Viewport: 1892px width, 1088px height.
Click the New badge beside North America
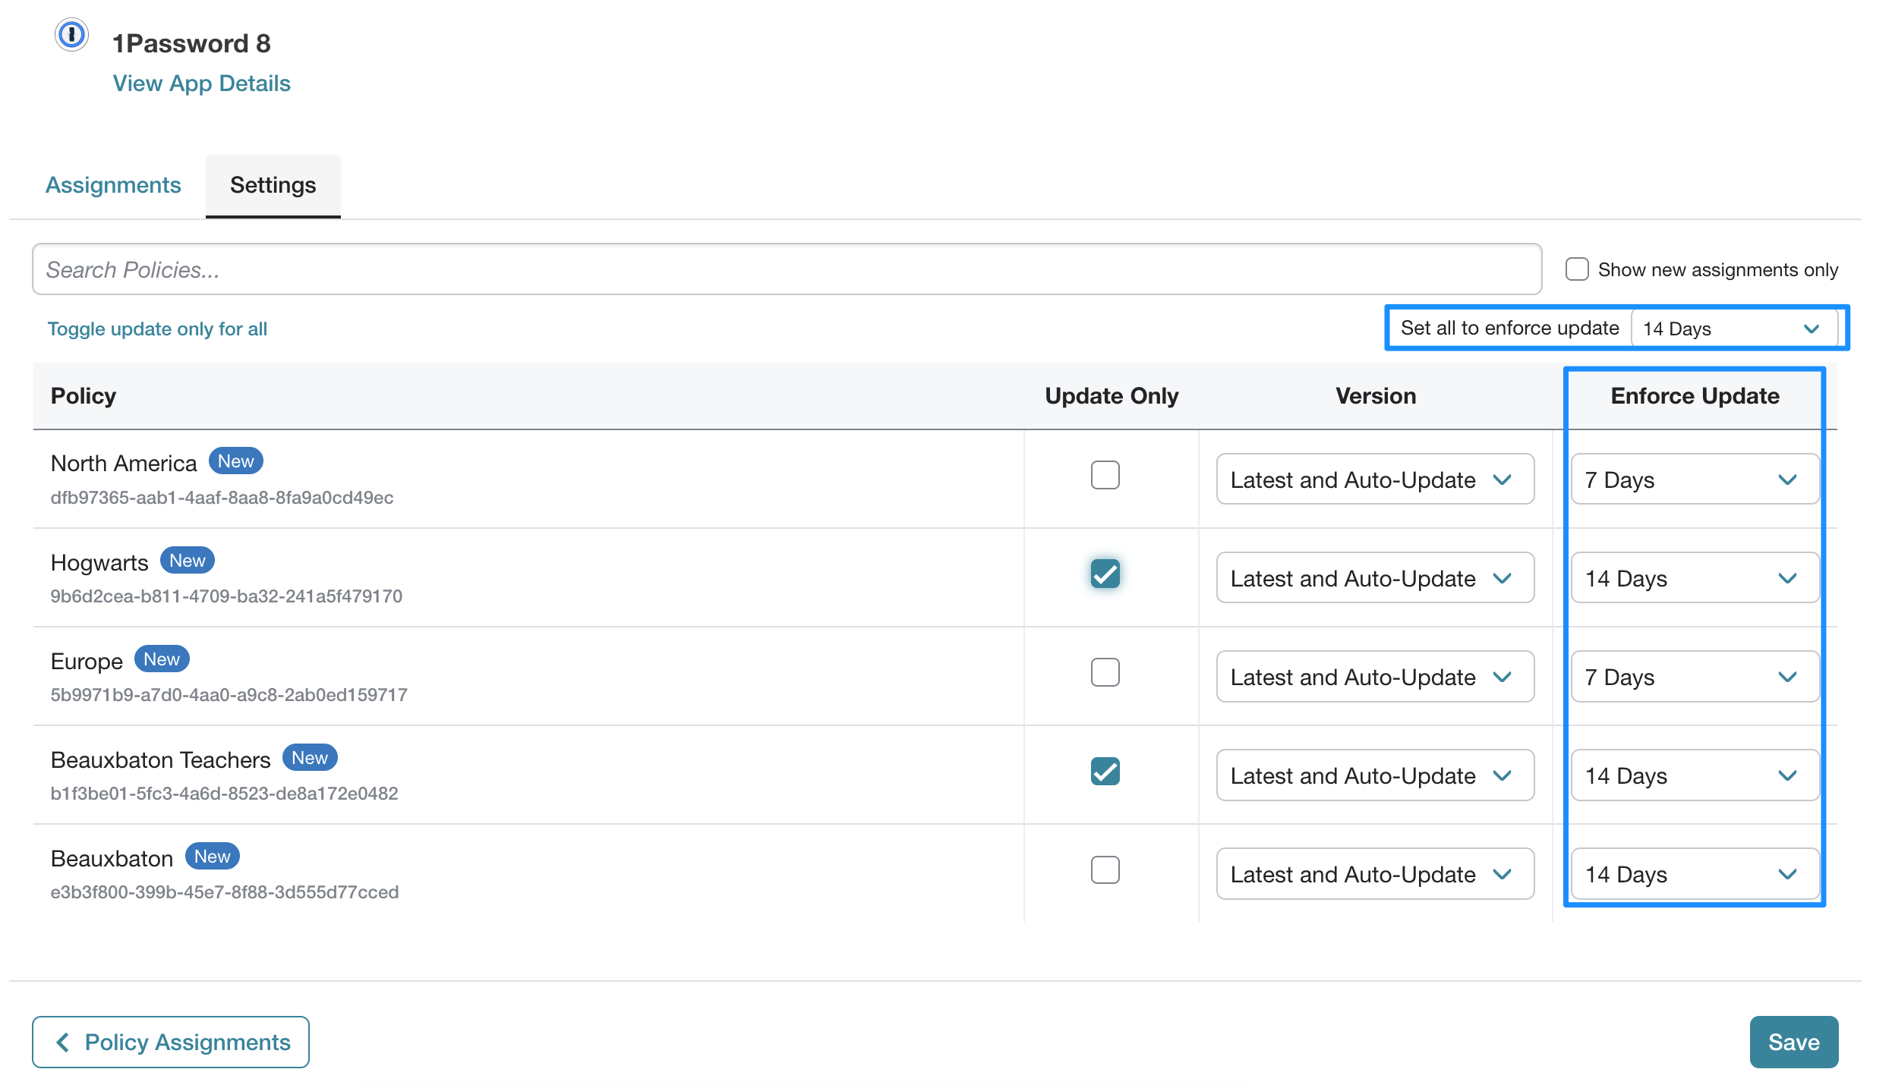(x=235, y=461)
